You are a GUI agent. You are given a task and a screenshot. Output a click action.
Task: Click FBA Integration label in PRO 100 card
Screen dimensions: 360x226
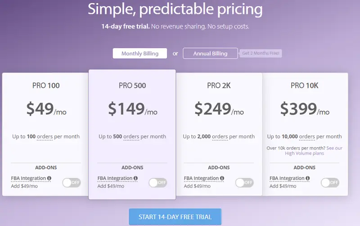(28, 178)
